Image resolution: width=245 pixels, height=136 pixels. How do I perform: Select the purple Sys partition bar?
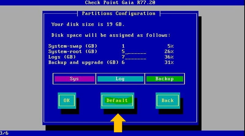(74, 79)
